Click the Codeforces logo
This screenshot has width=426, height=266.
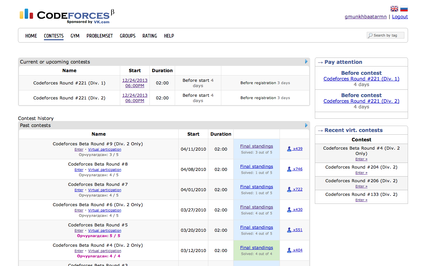tap(67, 16)
